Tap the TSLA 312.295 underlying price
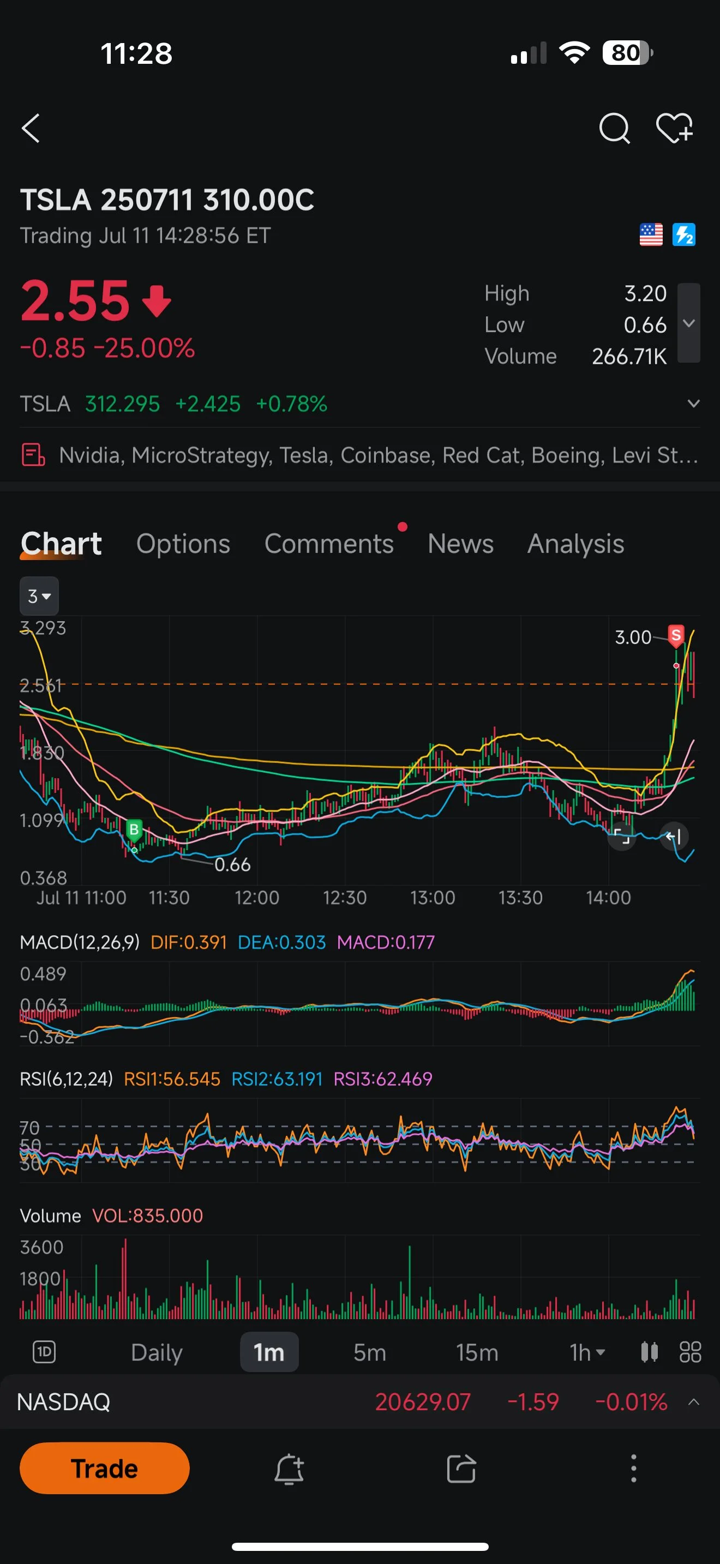720x1564 pixels. tap(122, 404)
